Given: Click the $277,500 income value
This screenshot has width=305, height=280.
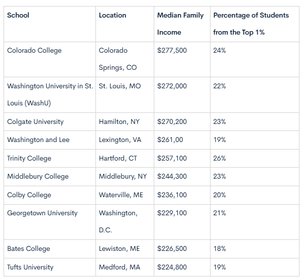Looking at the screenshot, I should coord(172,51).
